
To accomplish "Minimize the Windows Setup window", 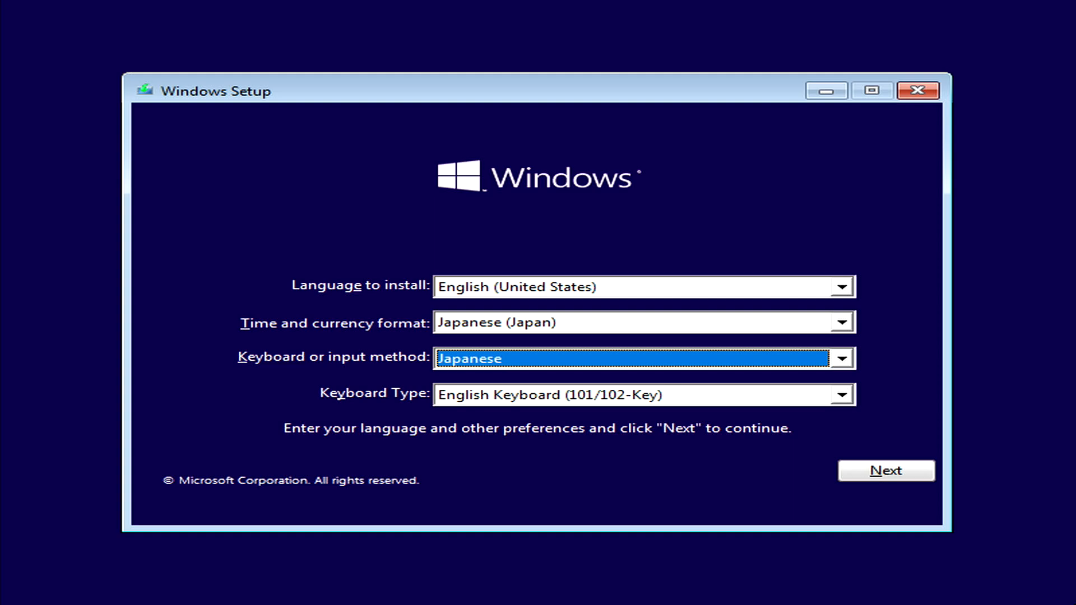I will [x=826, y=91].
